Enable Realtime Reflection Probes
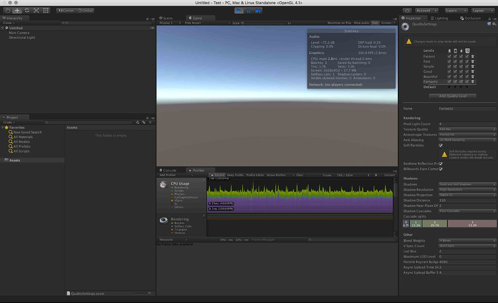 coord(441,163)
